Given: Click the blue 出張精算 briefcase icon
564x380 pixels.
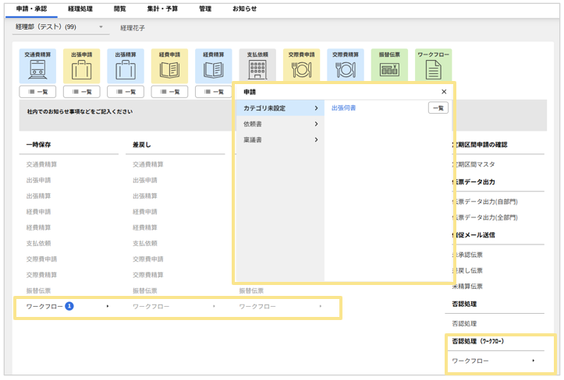Looking at the screenshot, I should click(125, 67).
